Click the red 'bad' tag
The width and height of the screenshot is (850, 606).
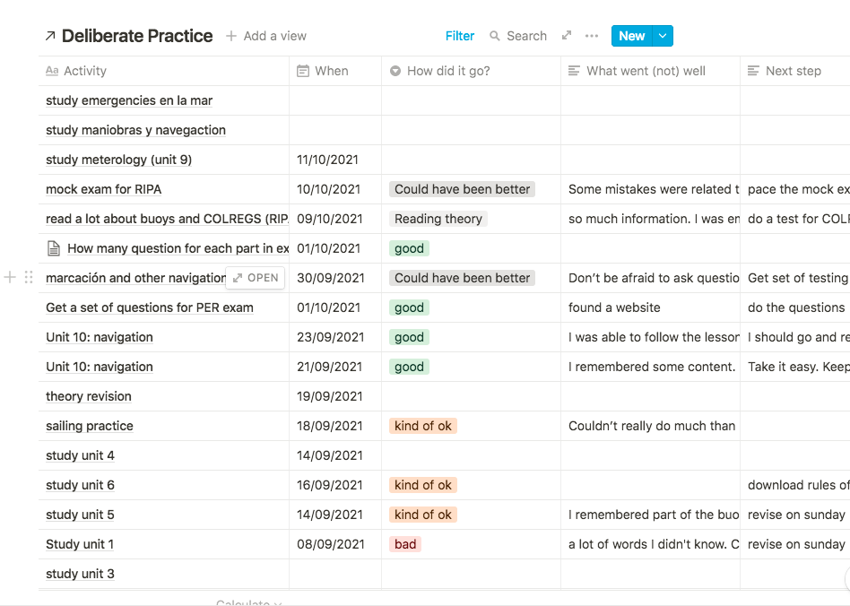click(405, 544)
